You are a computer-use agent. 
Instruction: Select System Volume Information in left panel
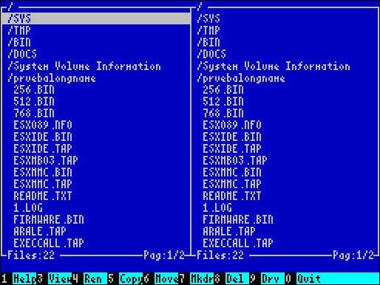pyautogui.click(x=84, y=66)
